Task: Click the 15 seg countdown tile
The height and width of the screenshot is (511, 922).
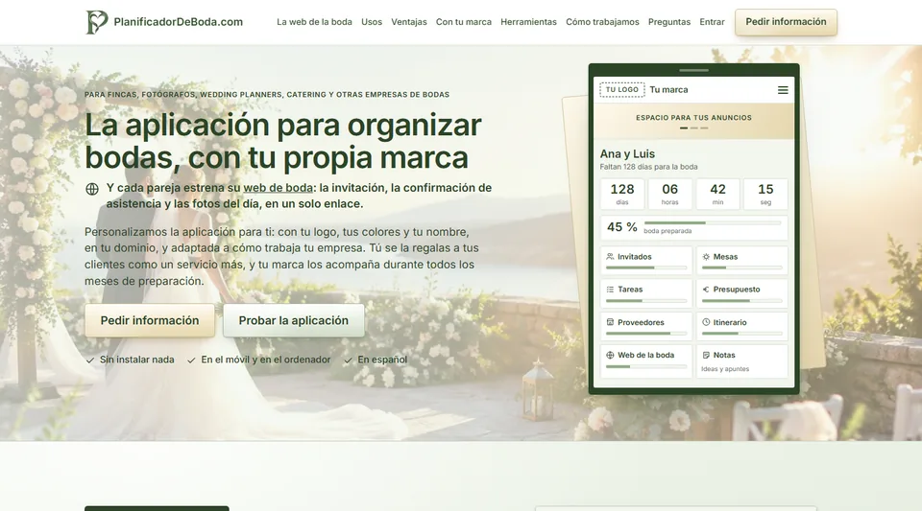Action: [765, 195]
